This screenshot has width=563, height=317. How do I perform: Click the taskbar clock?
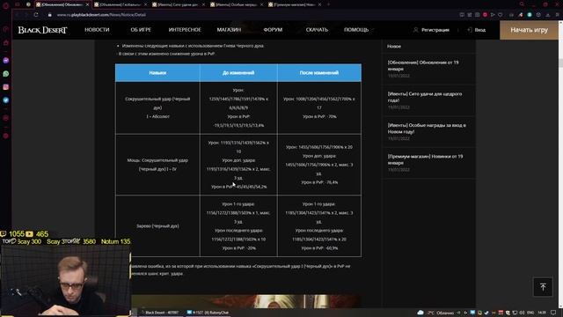542,313
